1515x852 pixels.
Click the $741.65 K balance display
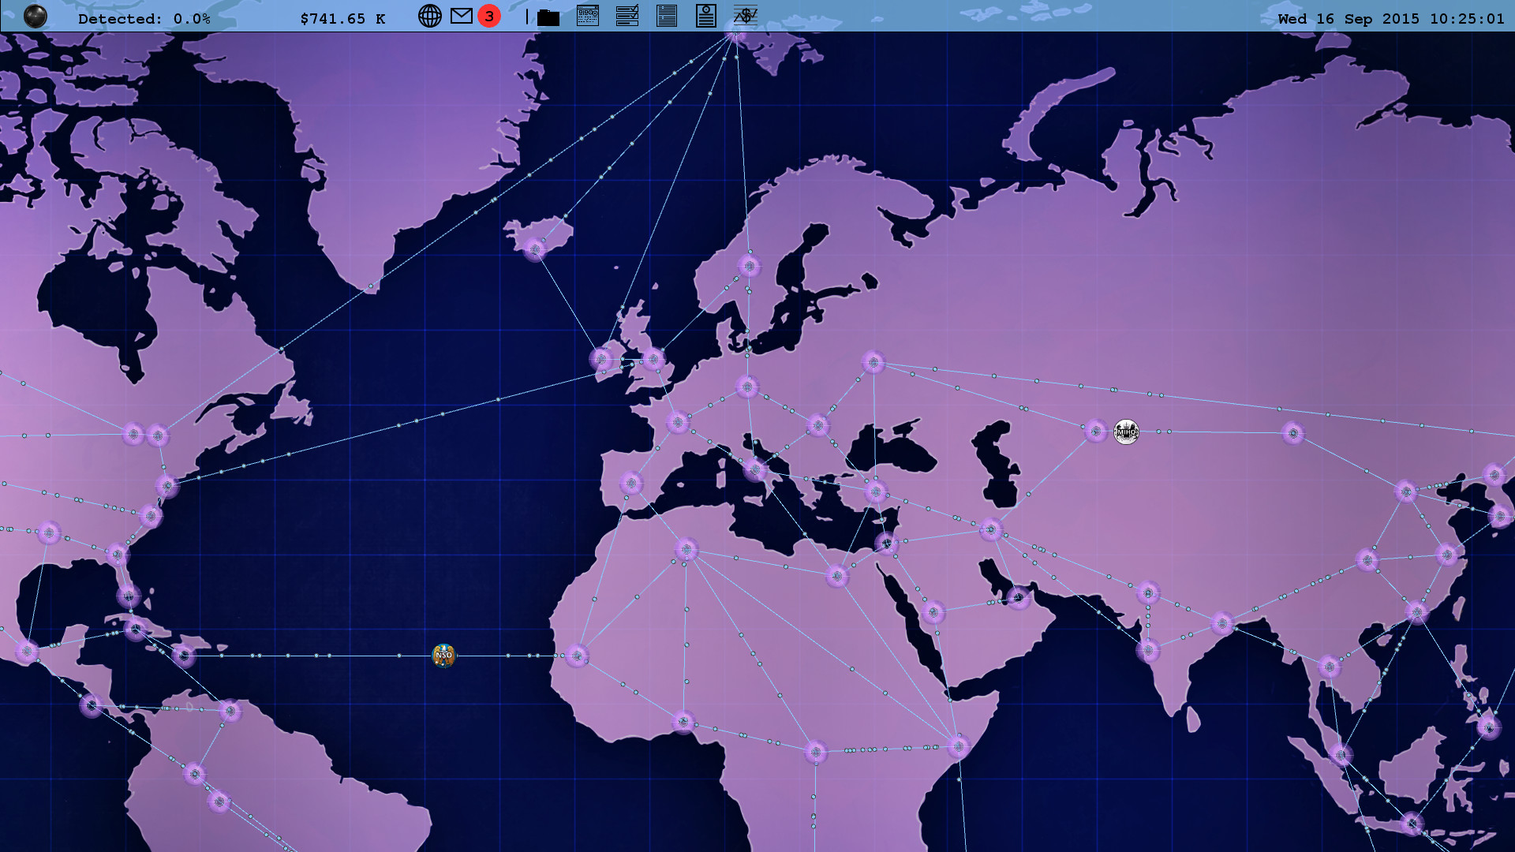[345, 17]
